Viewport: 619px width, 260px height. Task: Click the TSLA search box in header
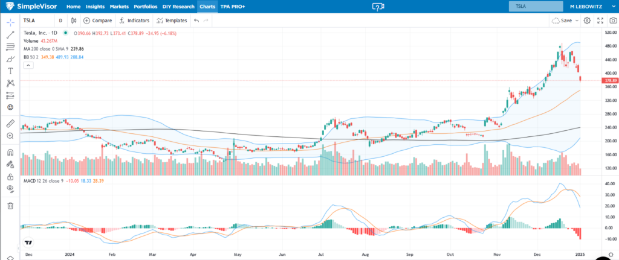536,7
